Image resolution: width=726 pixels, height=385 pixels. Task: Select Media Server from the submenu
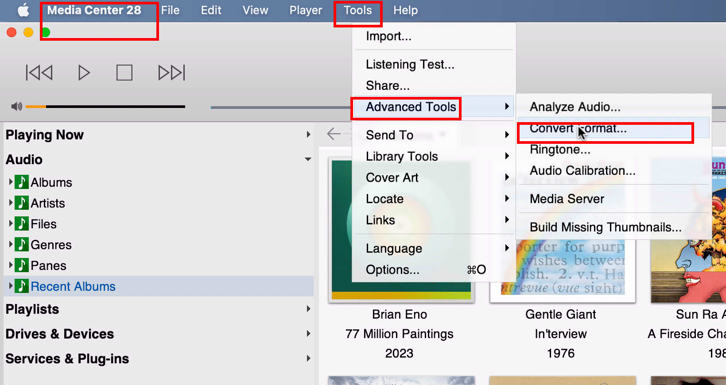pos(613,199)
